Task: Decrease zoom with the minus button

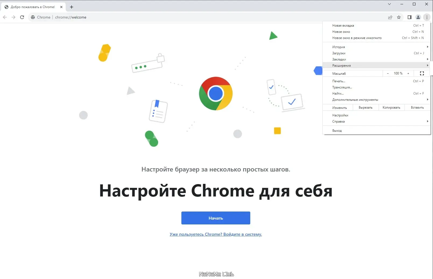Action: pos(388,73)
